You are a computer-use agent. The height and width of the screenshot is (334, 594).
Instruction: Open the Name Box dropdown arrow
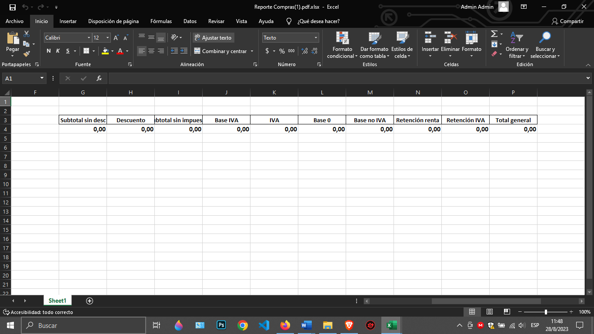[x=42, y=78]
